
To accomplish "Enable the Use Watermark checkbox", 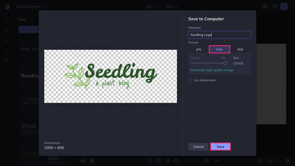I will [190, 80].
